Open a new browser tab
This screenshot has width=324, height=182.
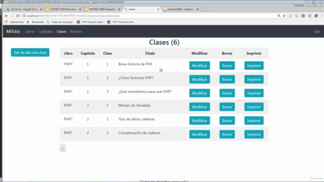click(205, 9)
